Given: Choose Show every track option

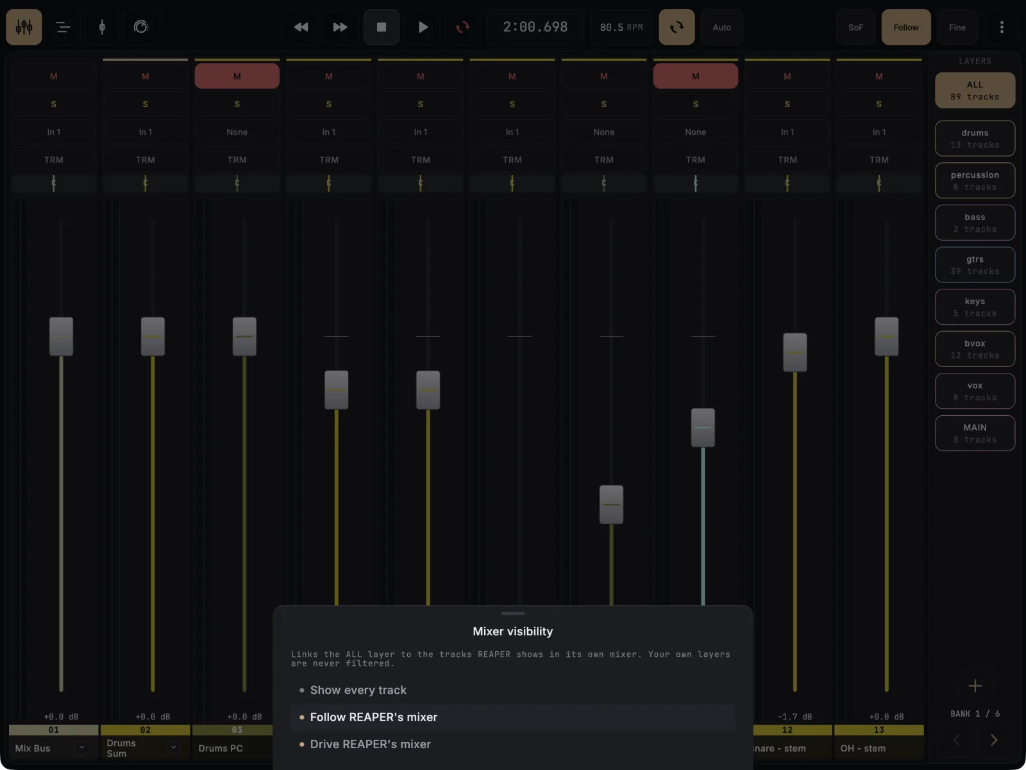Looking at the screenshot, I should [513, 690].
